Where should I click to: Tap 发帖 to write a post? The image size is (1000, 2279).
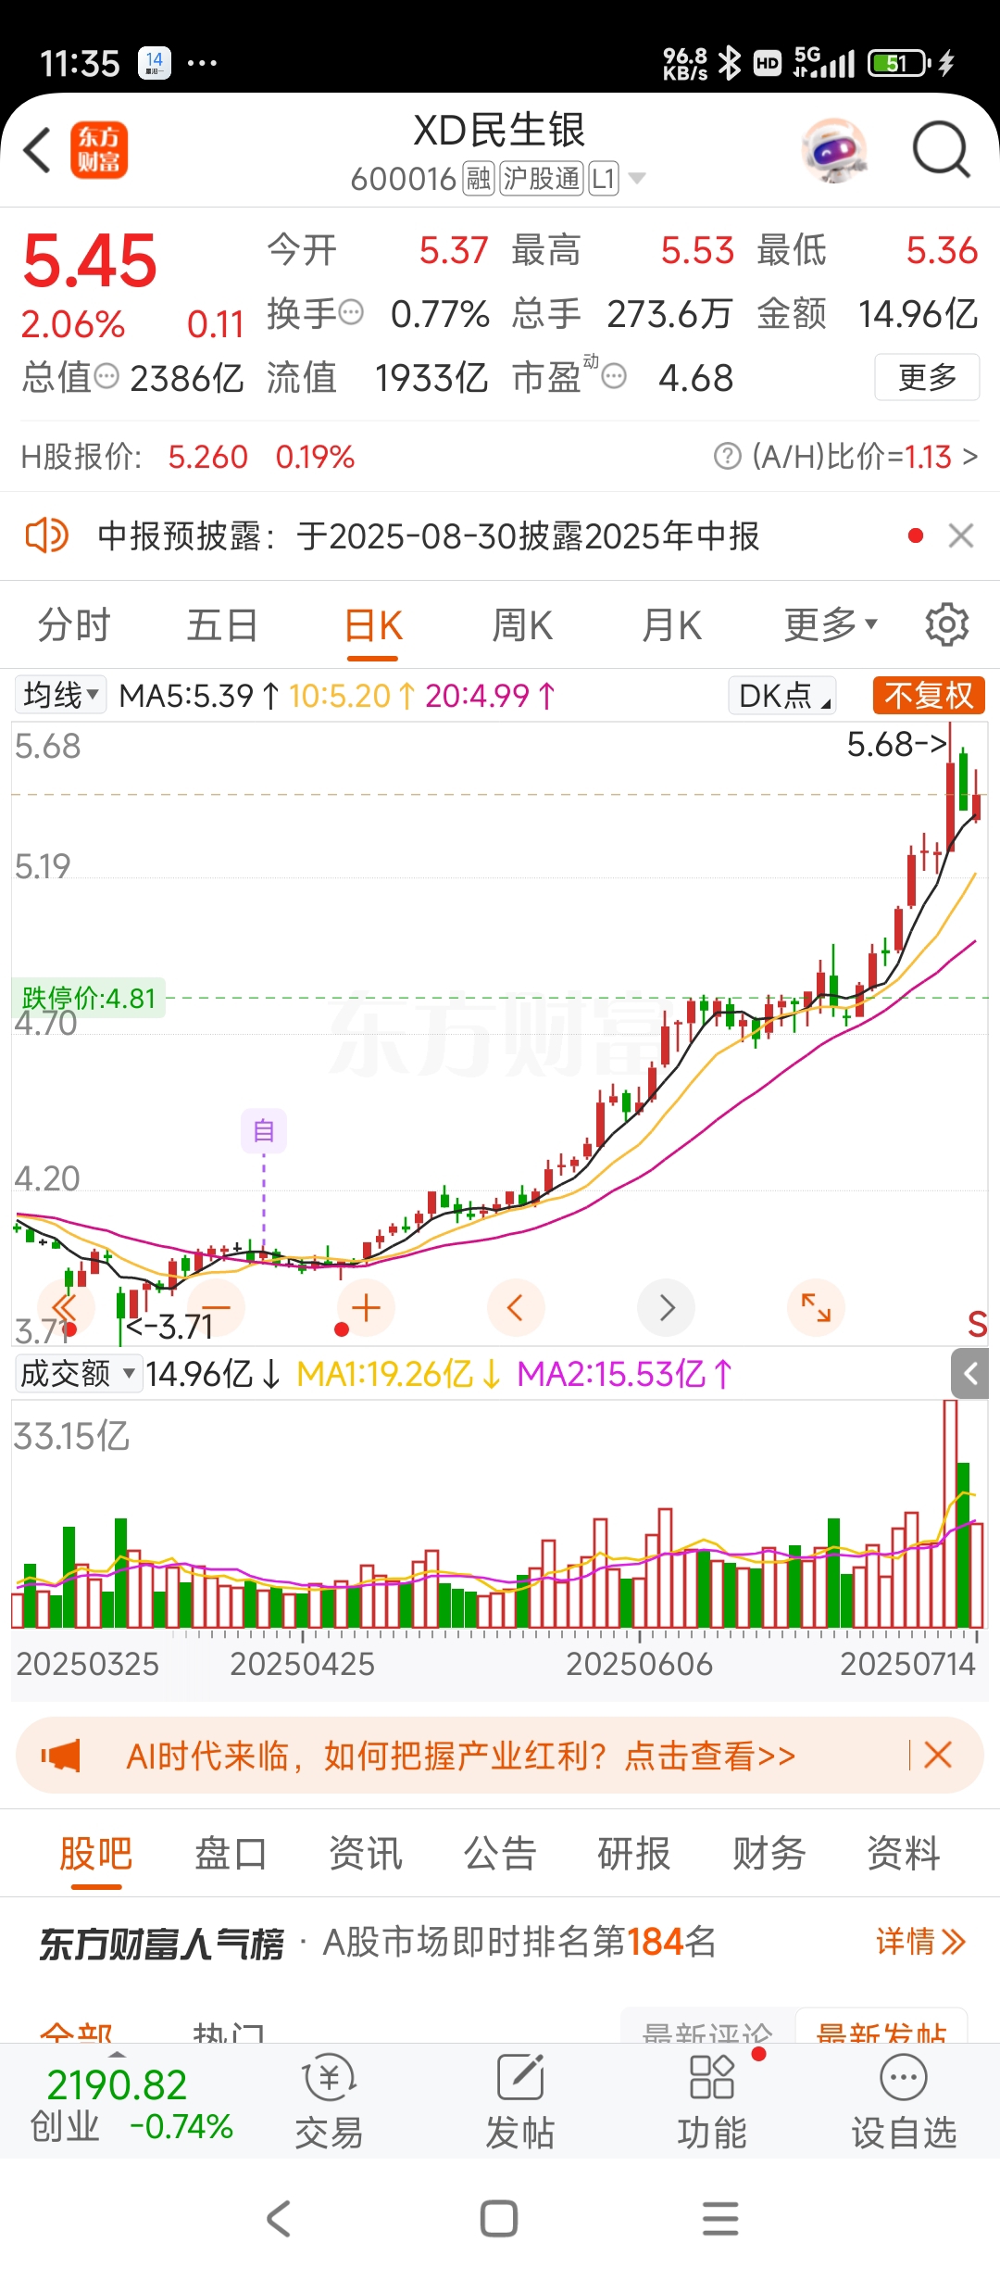click(520, 2102)
